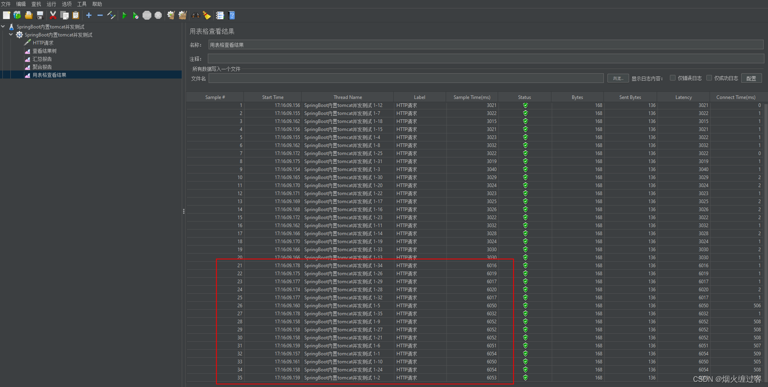
Task: Click the Reset Search yellow brush icon
Action: (x=207, y=15)
